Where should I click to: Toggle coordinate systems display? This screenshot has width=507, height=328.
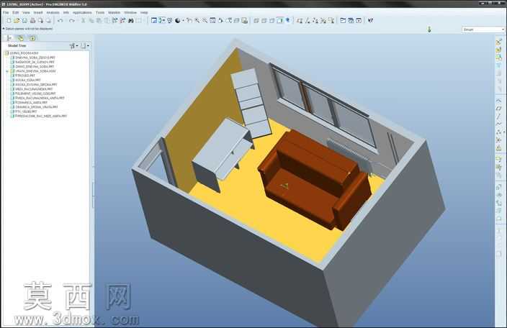[323, 21]
